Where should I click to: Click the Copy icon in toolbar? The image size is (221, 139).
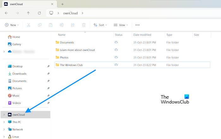39,25
